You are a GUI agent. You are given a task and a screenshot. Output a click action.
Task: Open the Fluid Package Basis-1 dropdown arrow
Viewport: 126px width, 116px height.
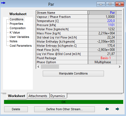pyautogui.click(x=114, y=58)
